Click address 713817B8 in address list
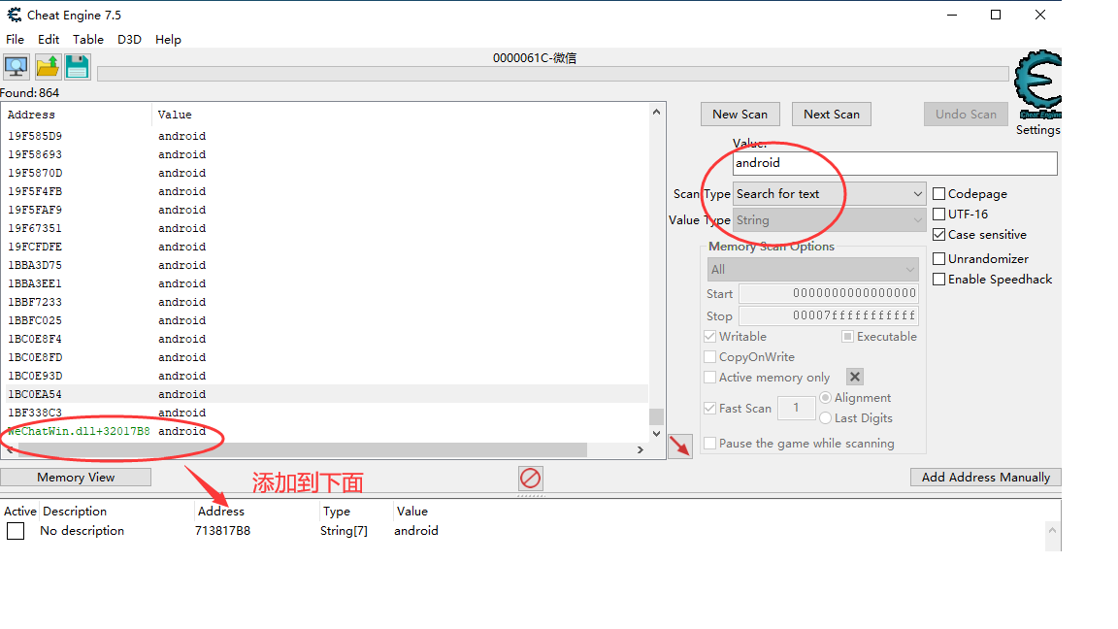This screenshot has width=1118, height=629. [222, 531]
